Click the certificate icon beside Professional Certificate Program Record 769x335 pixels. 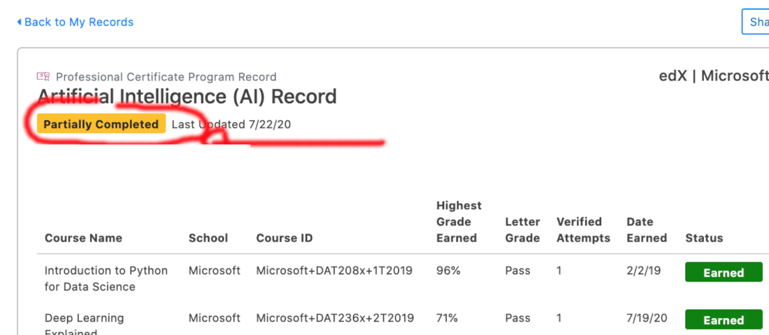click(43, 76)
